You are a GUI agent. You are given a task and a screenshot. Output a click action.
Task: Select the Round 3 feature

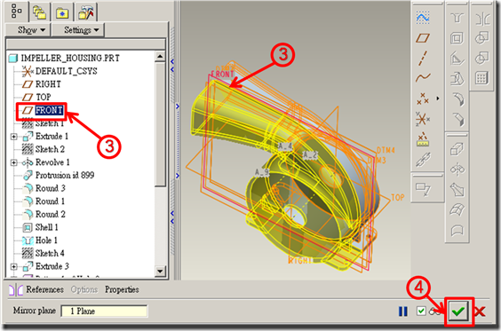44,188
